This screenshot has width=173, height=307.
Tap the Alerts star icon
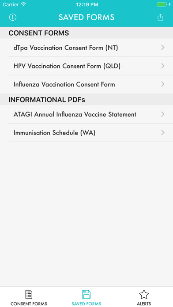click(x=144, y=295)
